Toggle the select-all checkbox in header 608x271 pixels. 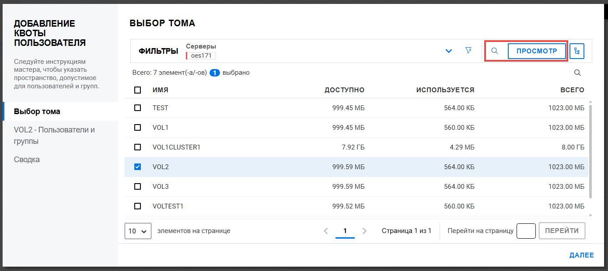(138, 90)
